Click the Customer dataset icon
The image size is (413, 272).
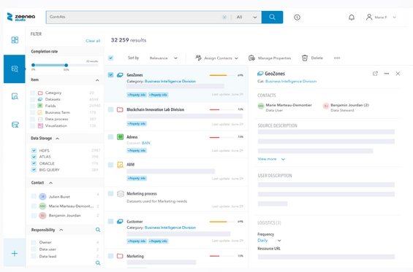(x=120, y=221)
